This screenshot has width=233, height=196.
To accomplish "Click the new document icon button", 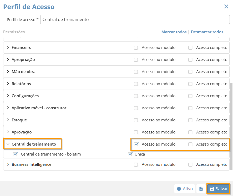I will pos(201,189).
